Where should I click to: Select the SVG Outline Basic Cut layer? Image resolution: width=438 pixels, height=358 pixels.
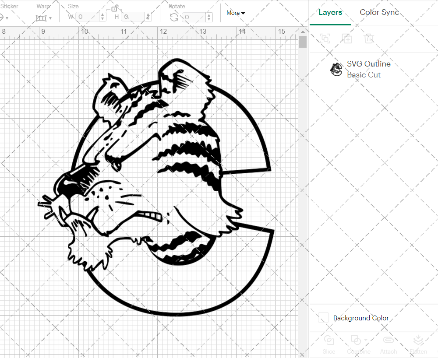(x=364, y=69)
